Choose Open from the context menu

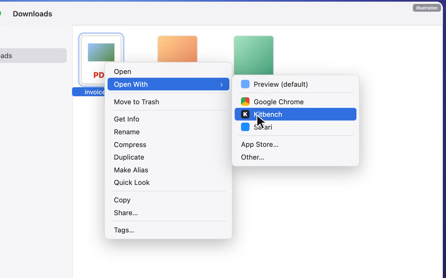168,72
